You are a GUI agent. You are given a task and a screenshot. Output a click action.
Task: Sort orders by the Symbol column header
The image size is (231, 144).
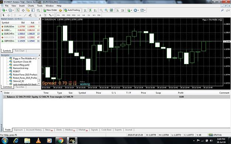82,93
